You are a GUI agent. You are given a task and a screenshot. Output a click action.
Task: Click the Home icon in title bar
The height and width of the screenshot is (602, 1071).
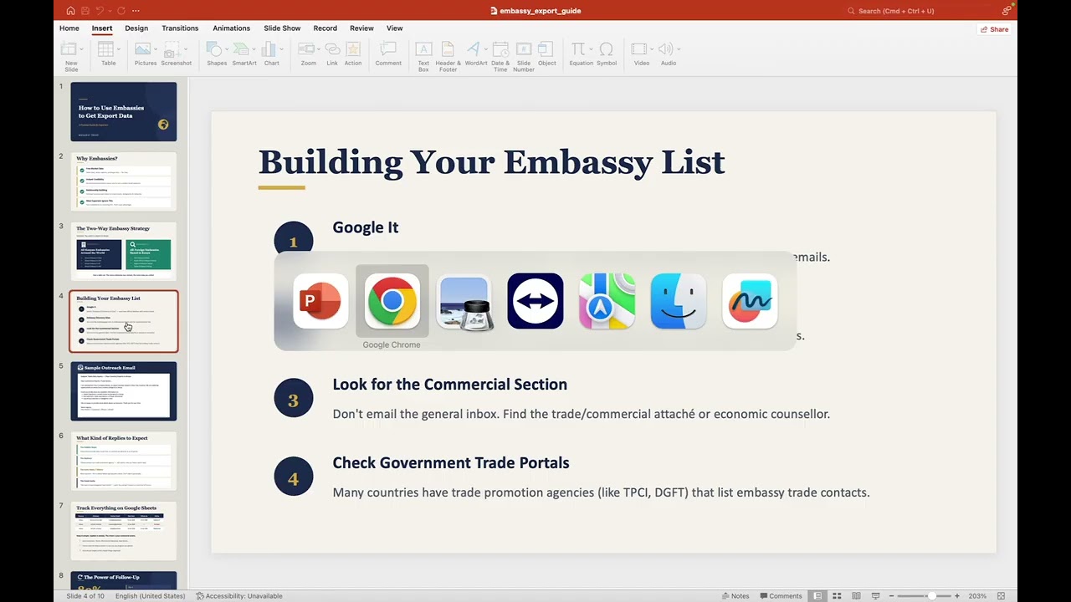pos(70,11)
